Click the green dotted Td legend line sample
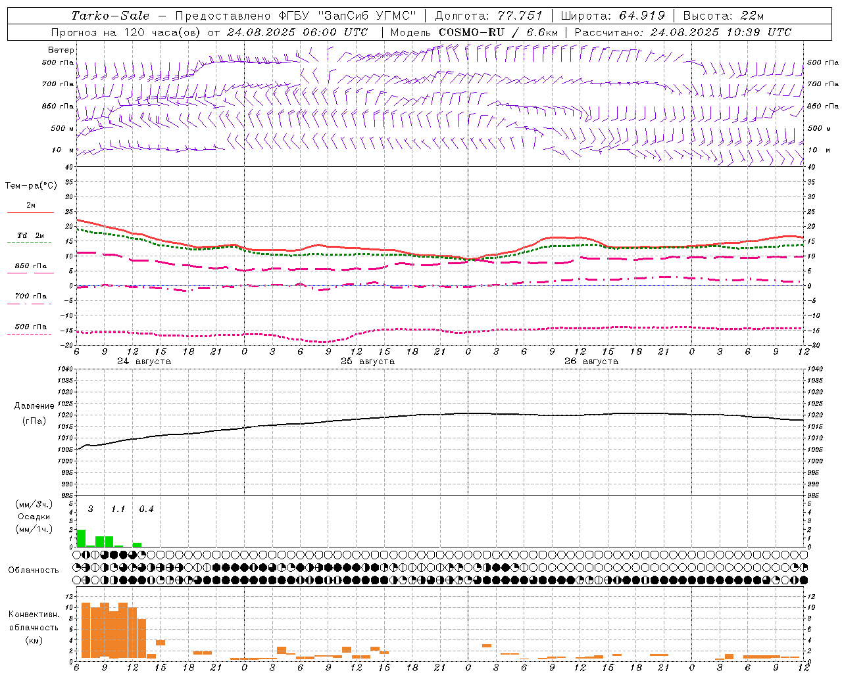Viewport: 842px width, 673px height. pos(30,243)
